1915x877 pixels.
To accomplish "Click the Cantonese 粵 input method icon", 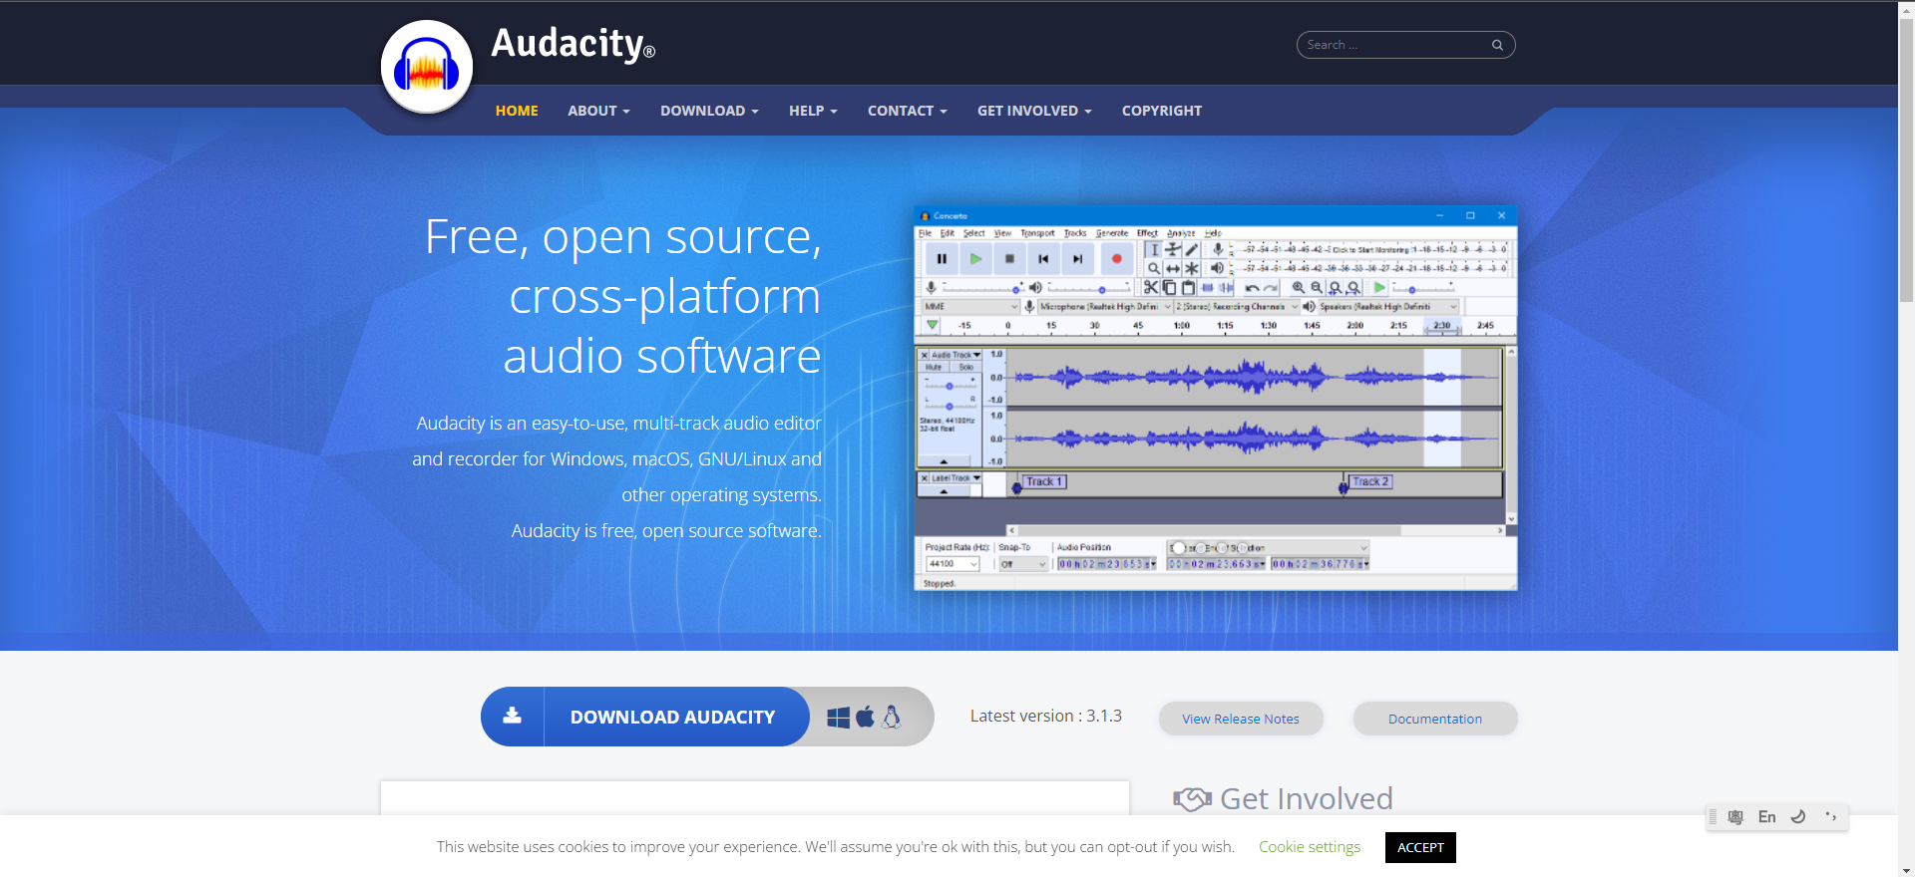I will (x=1735, y=817).
